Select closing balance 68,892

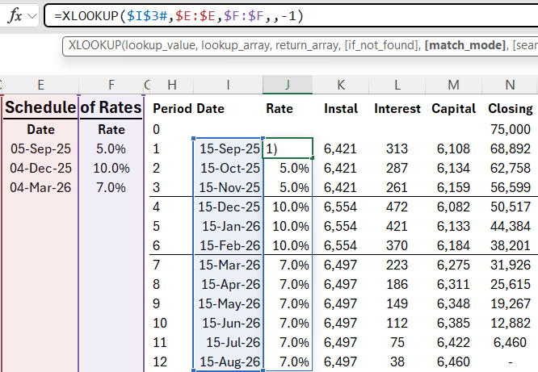[510, 148]
